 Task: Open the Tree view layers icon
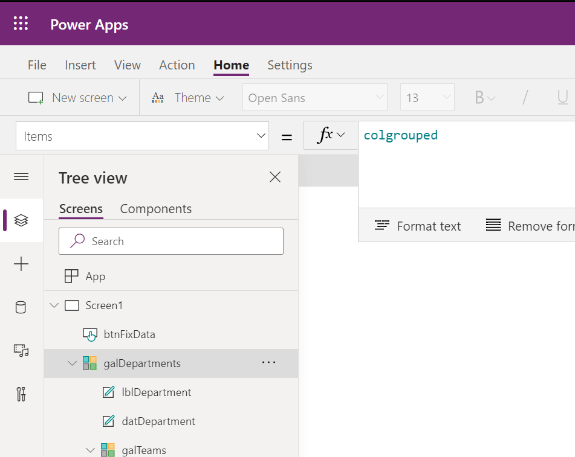click(x=21, y=220)
